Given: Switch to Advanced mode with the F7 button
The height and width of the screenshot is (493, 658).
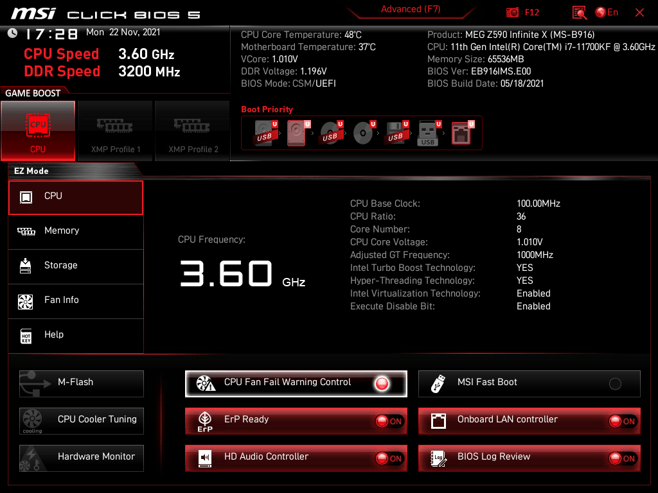Looking at the screenshot, I should pos(411,9).
